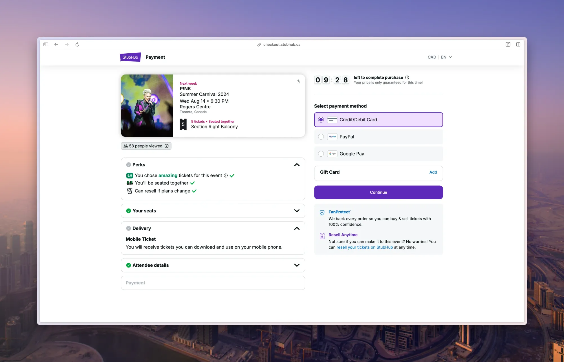Screen dimensions: 564x362
Task: Open info icon beside purchase timer
Action: tap(407, 77)
